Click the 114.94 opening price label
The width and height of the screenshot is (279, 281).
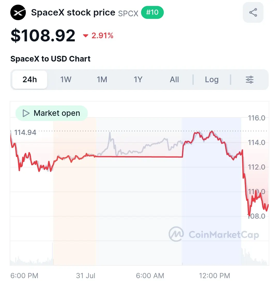click(25, 133)
